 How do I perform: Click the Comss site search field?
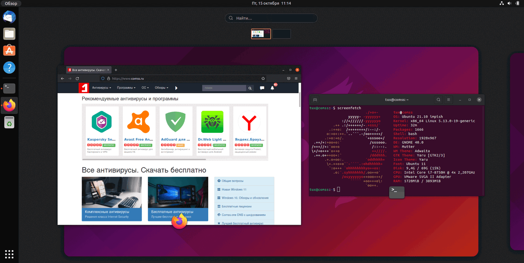click(224, 88)
